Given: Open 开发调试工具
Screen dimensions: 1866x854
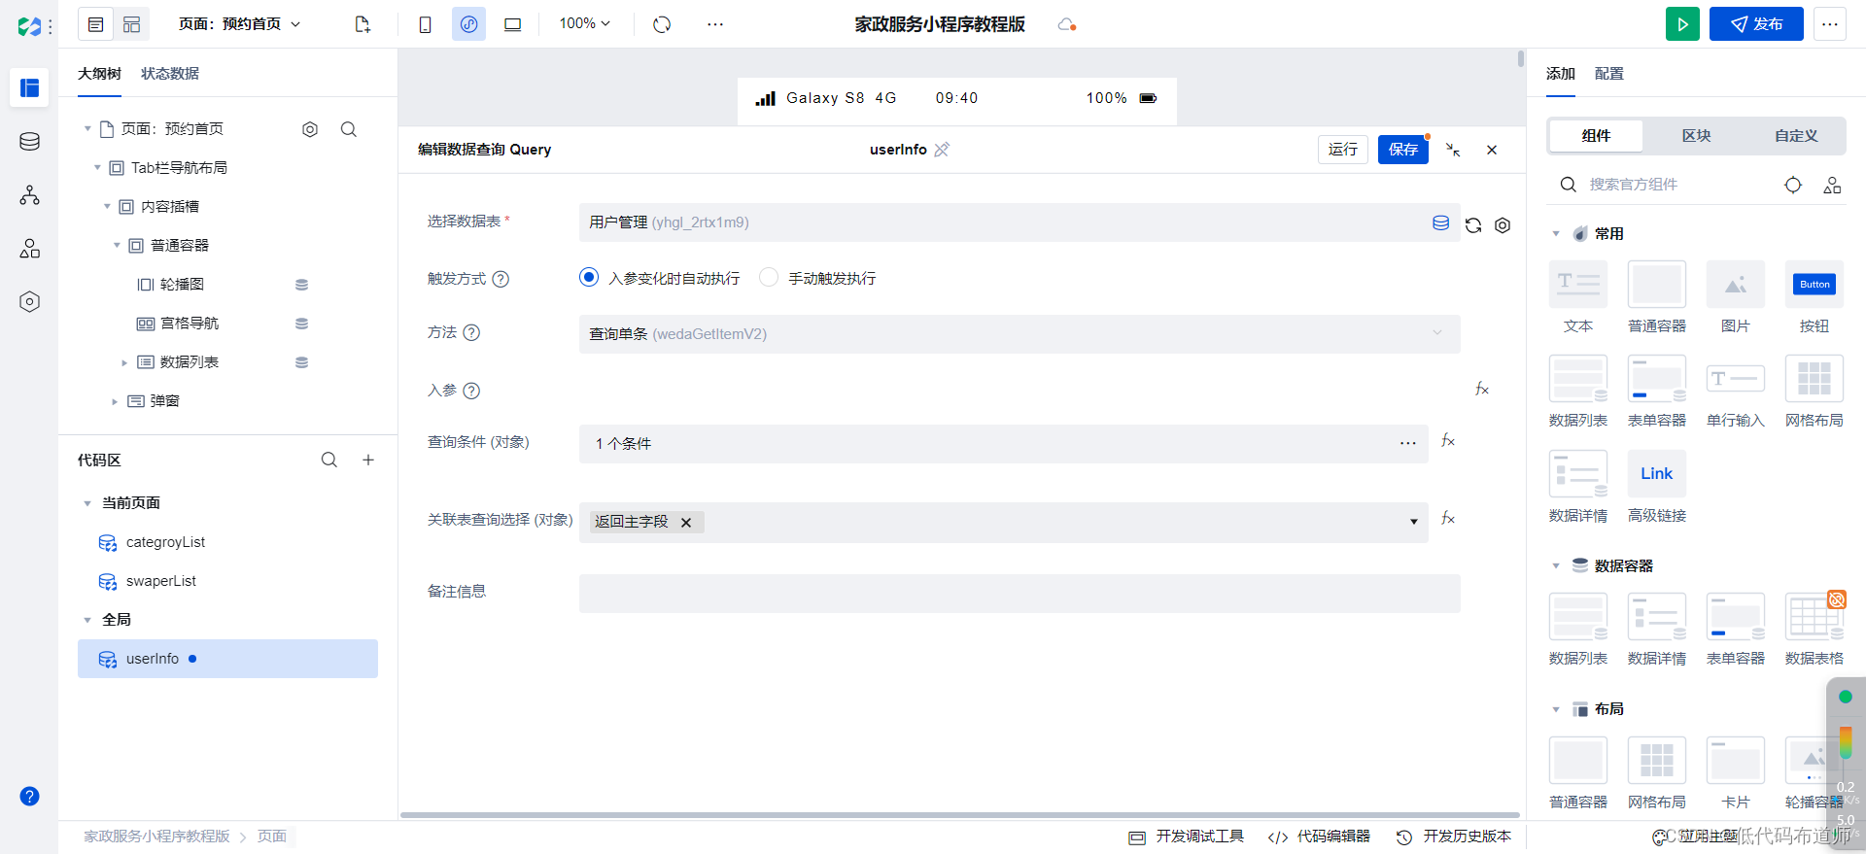Looking at the screenshot, I should click(x=1187, y=837).
